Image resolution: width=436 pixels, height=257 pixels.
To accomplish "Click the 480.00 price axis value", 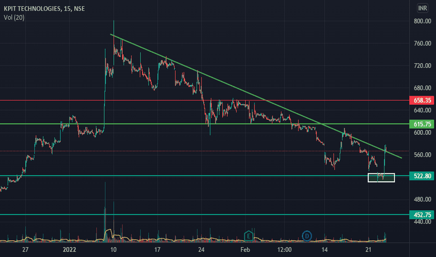I will pyautogui.click(x=422, y=199).
